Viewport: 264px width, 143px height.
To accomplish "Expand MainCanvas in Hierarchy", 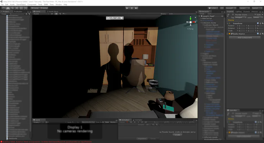I will pyautogui.click(x=201, y=18).
